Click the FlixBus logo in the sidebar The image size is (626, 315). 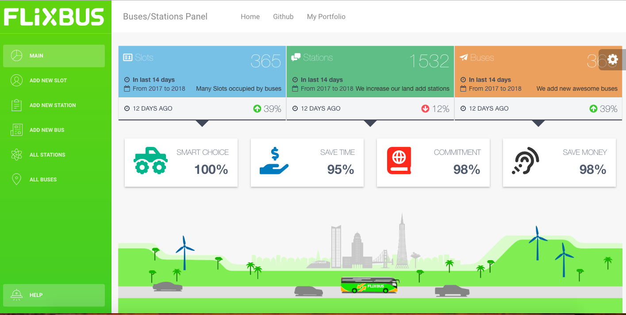tap(54, 17)
